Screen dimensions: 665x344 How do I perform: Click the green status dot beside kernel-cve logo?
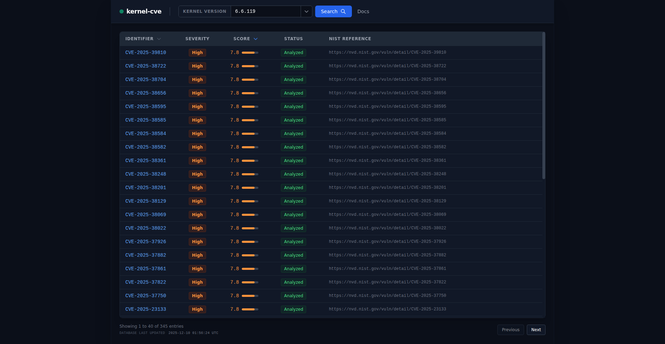tap(122, 11)
